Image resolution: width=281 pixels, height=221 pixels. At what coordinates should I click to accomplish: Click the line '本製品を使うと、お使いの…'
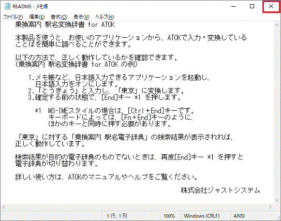(131, 38)
